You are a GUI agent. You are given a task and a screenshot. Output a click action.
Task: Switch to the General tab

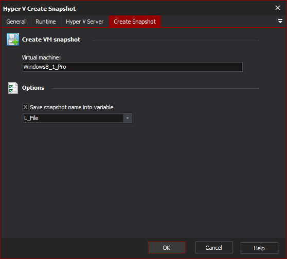click(x=16, y=22)
